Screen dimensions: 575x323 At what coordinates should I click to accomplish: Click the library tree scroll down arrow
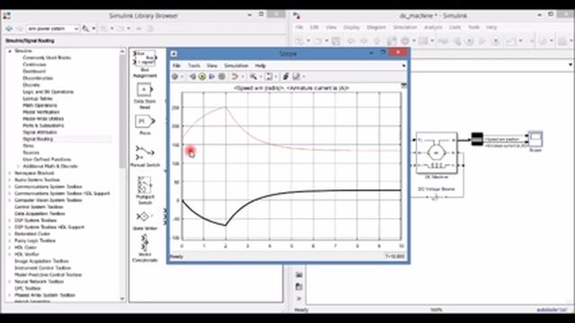pyautogui.click(x=122, y=299)
